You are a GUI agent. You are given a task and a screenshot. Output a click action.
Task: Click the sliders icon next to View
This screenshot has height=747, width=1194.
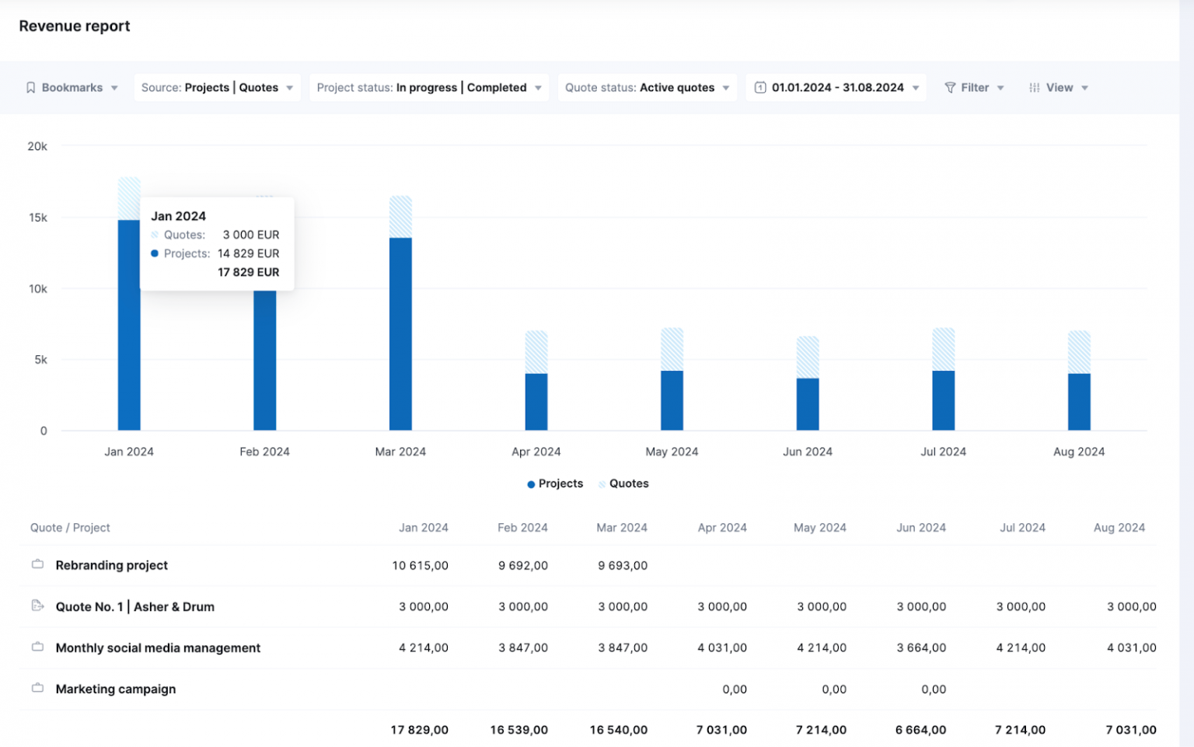coord(1034,87)
